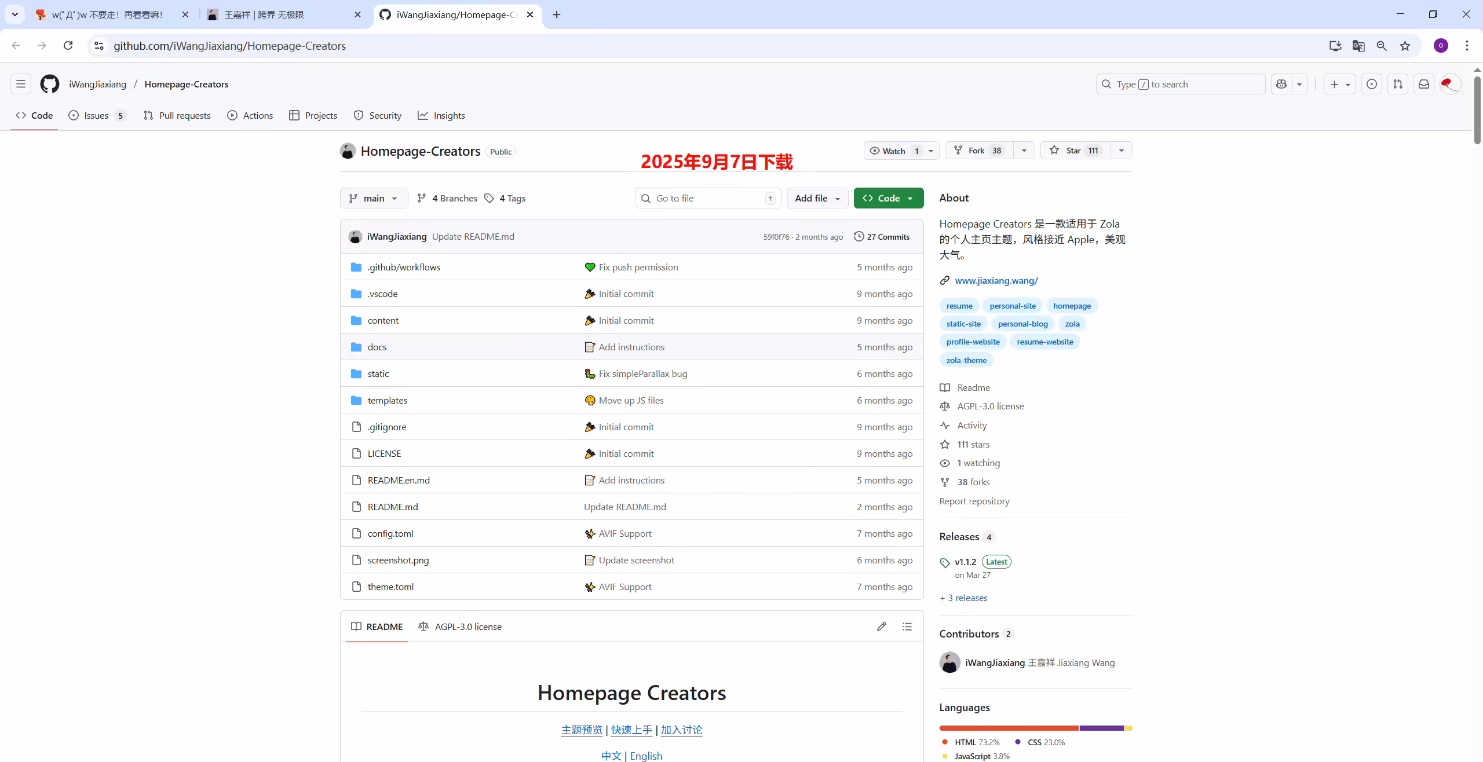The width and height of the screenshot is (1483, 762).
Task: Open the README outline list icon
Action: pyautogui.click(x=907, y=627)
